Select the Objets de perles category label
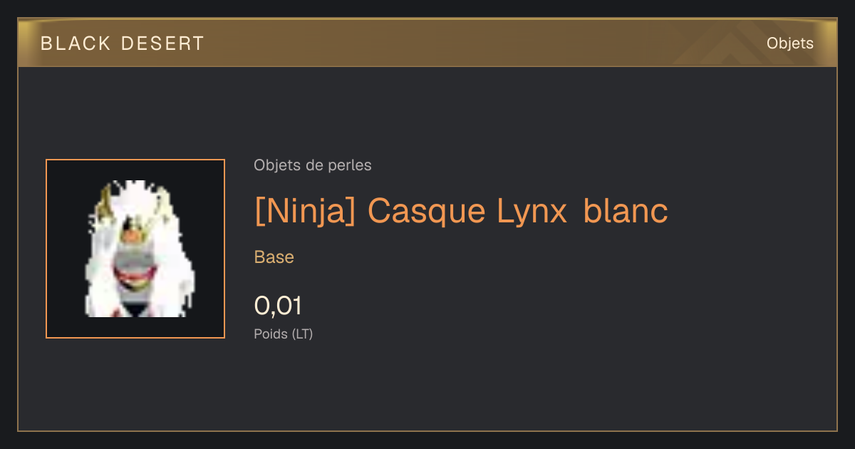This screenshot has height=449, width=855. (x=313, y=165)
